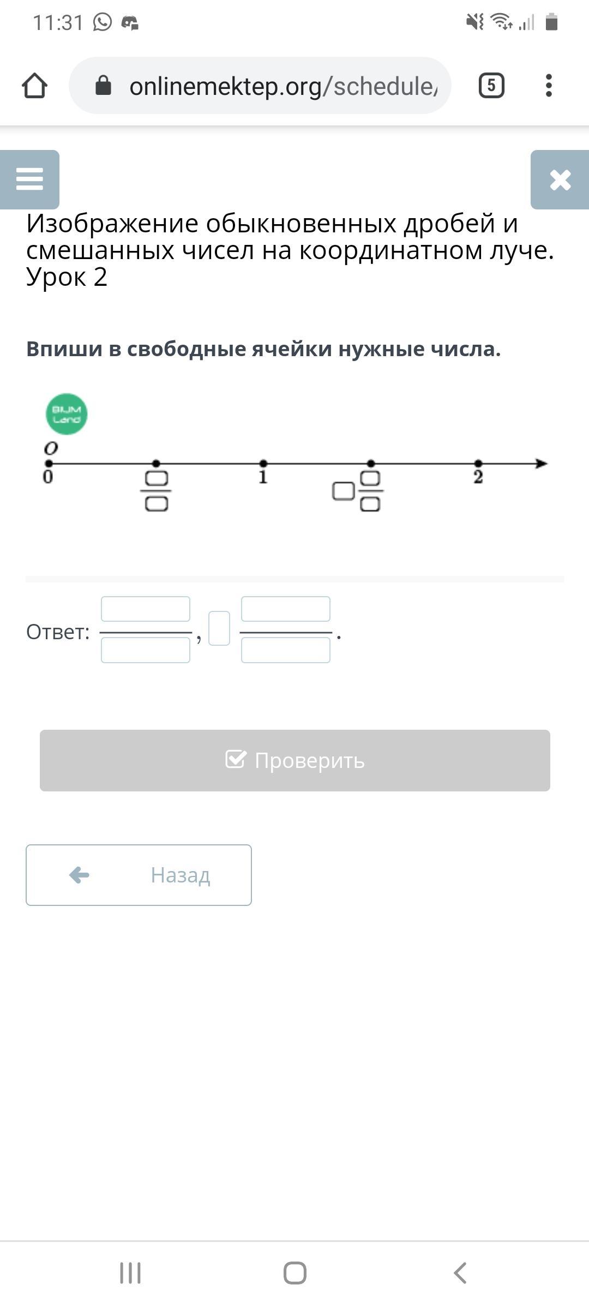The width and height of the screenshot is (589, 1309).
Task: Tap the green BILIM Land logo
Action: (x=67, y=414)
